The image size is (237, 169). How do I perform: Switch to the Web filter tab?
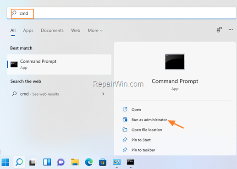pos(76,31)
